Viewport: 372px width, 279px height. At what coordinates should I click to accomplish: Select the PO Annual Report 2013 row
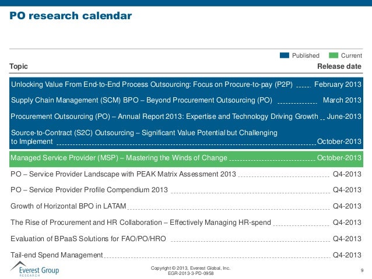point(186,116)
